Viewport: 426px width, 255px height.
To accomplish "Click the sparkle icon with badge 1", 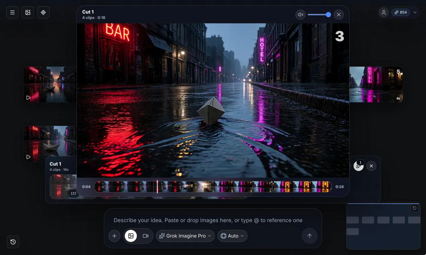I will click(358, 166).
